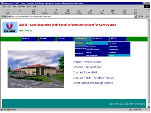Select the Process navigation tab
Screen dimensions: 151x113
coord(65,39)
